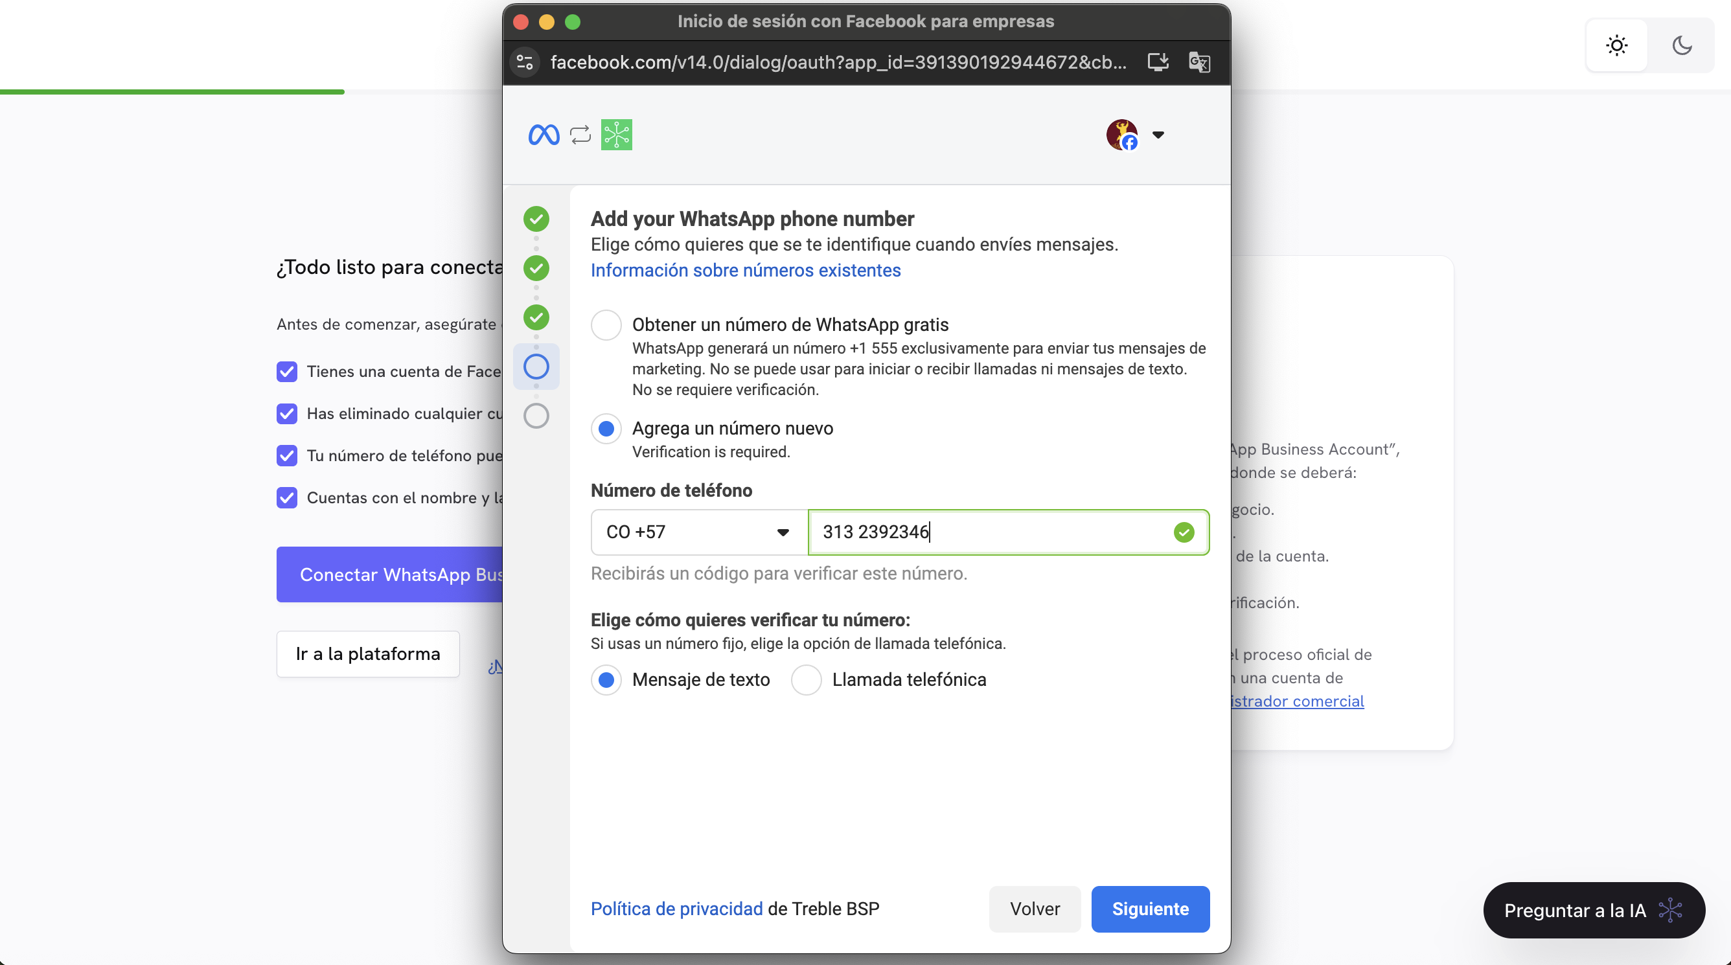
Task: Select 'Obtener un número de WhatsApp gratis' radio
Action: point(606,325)
